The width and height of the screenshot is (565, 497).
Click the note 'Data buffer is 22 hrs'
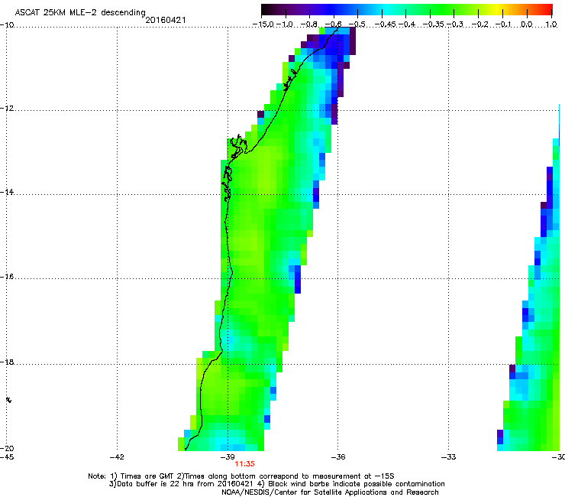151,484
